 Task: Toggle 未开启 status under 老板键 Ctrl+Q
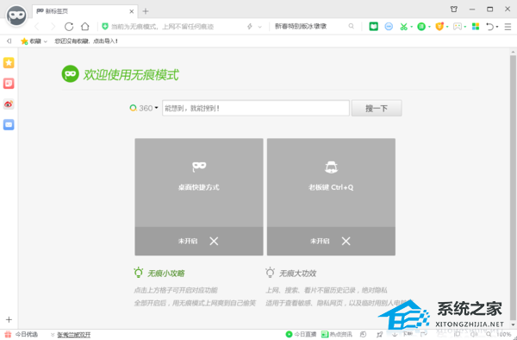click(x=331, y=241)
